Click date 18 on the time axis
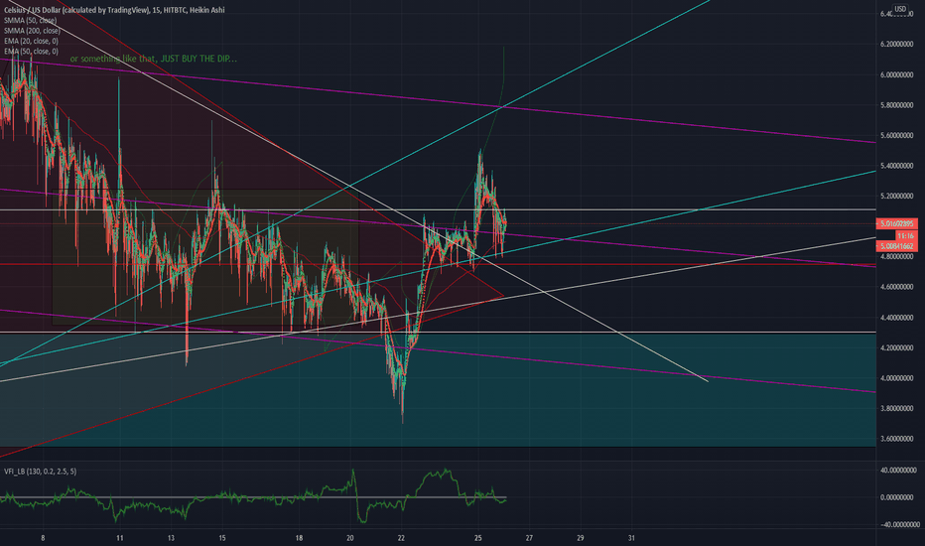Image resolution: width=925 pixels, height=546 pixels. (299, 538)
